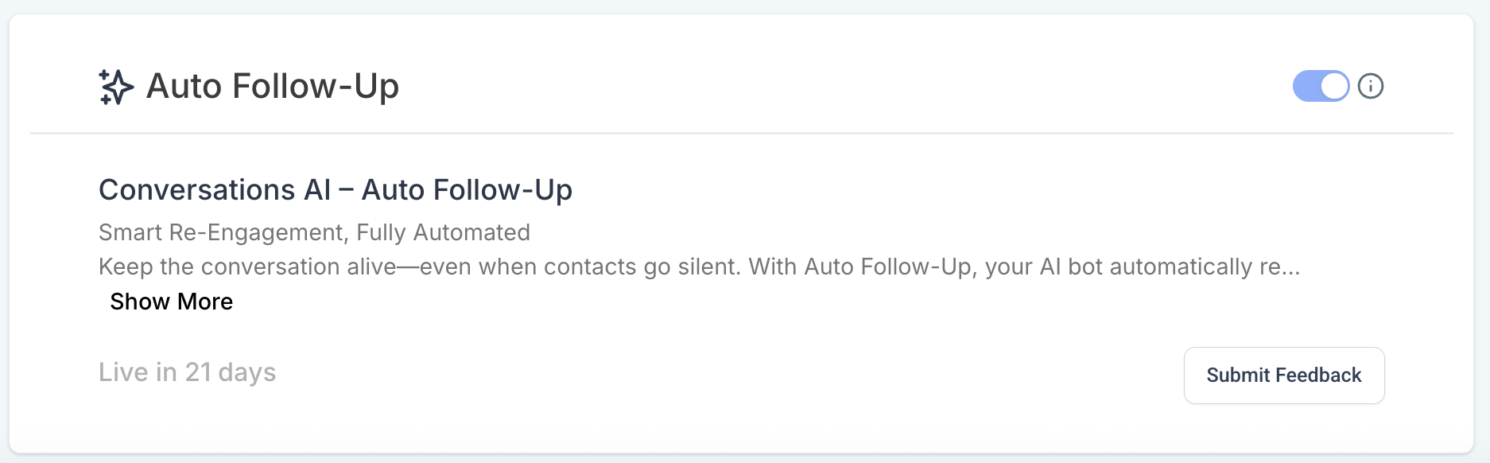1490x463 pixels.
Task: Click the small plus sparkles of the header icon
Action: [x=105, y=76]
